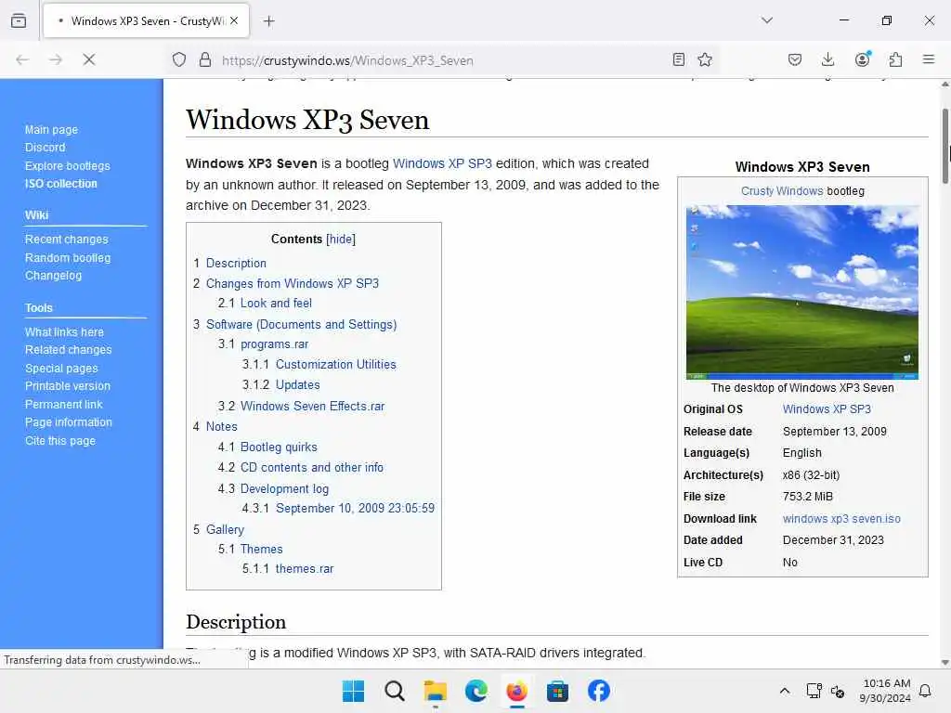Open Random bootleg in sidebar
The width and height of the screenshot is (951, 713).
(x=67, y=258)
